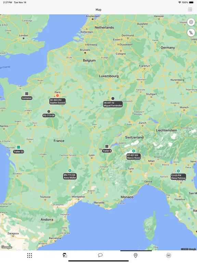Tap the 2:27 PM clock
197x263 pixels.
(x=8, y=2)
